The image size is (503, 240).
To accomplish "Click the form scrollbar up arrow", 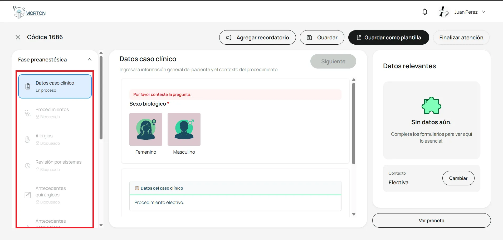I will click(354, 80).
